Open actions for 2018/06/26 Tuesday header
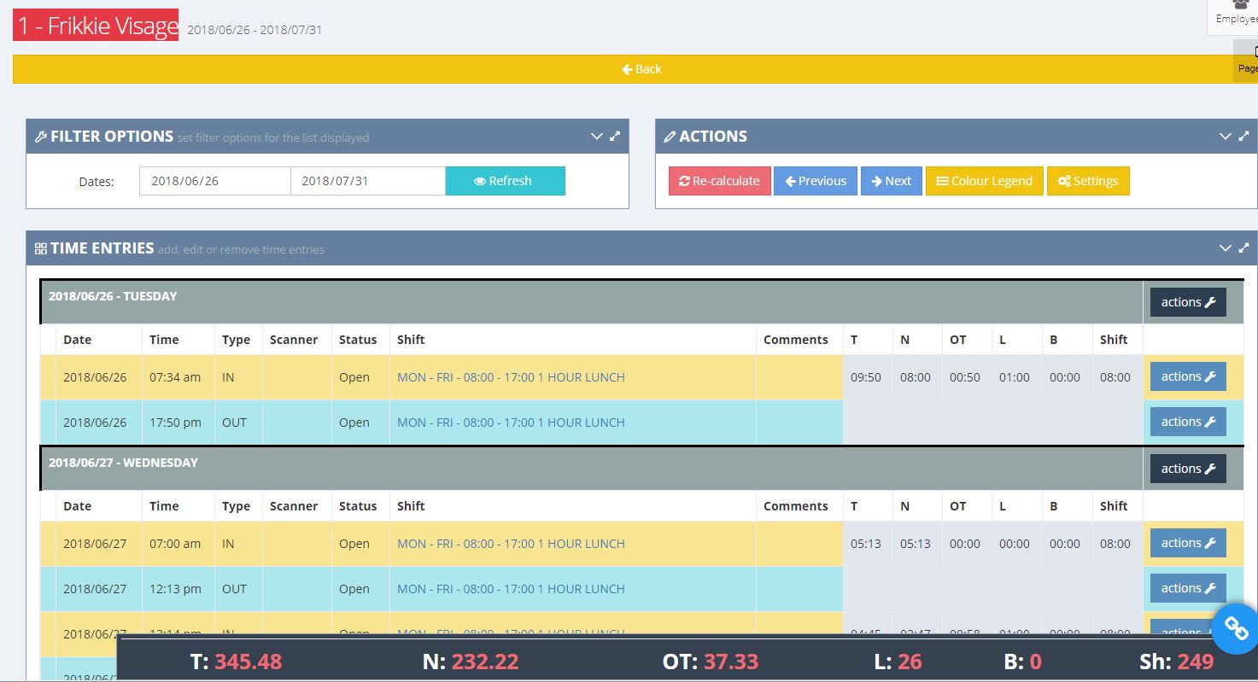The height and width of the screenshot is (682, 1258). pyautogui.click(x=1187, y=302)
